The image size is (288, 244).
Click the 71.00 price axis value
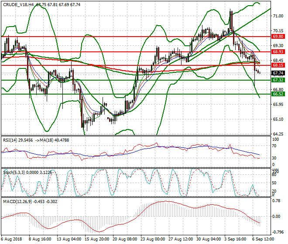[278, 16]
